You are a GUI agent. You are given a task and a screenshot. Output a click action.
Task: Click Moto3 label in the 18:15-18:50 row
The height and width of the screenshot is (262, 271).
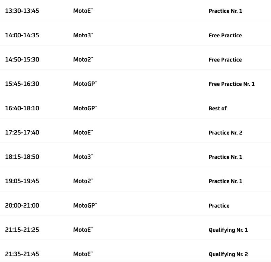pyautogui.click(x=83, y=157)
